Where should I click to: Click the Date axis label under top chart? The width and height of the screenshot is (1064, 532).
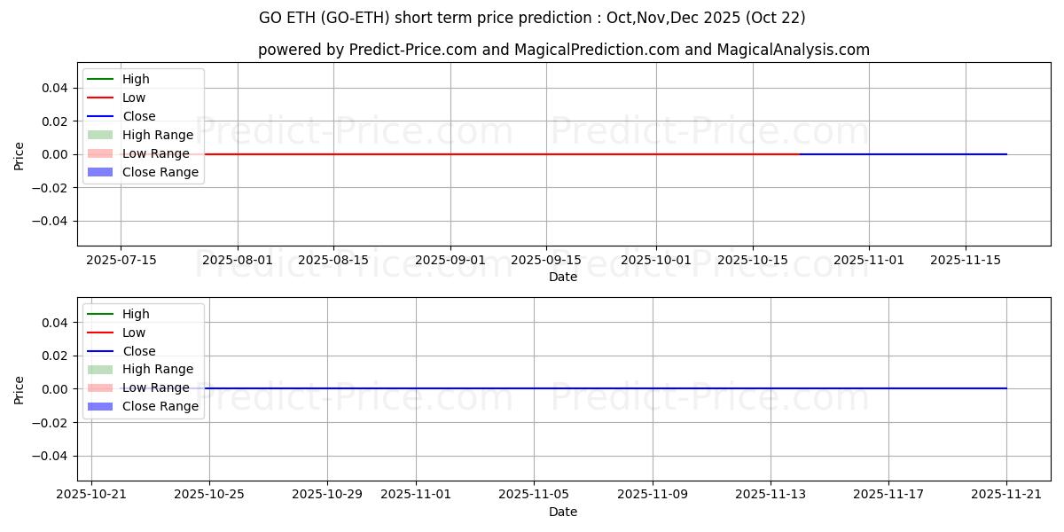tap(563, 277)
